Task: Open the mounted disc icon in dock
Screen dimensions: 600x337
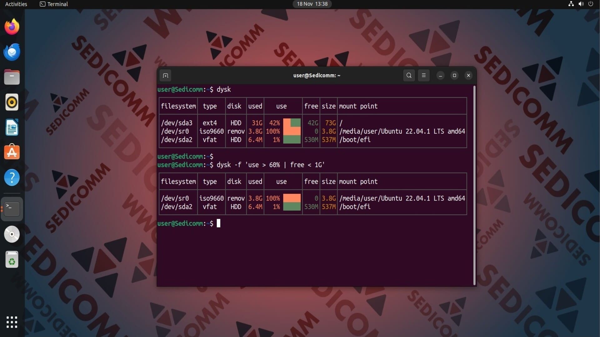Action: [x=12, y=234]
